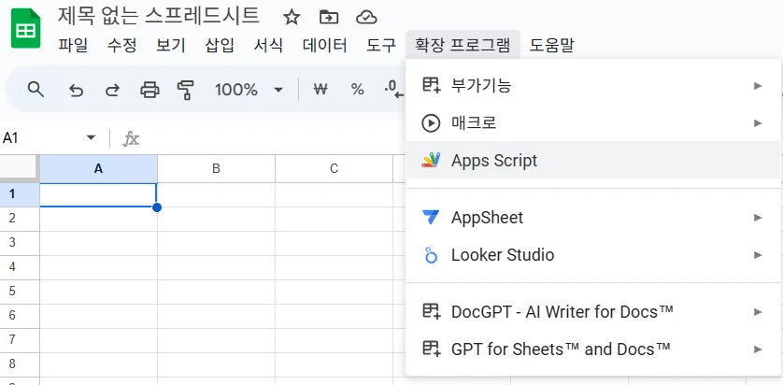The width and height of the screenshot is (783, 385).
Task: Apply percent format button
Action: pyautogui.click(x=357, y=90)
